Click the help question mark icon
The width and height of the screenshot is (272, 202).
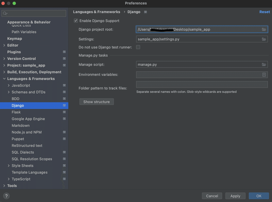click(x=6, y=196)
